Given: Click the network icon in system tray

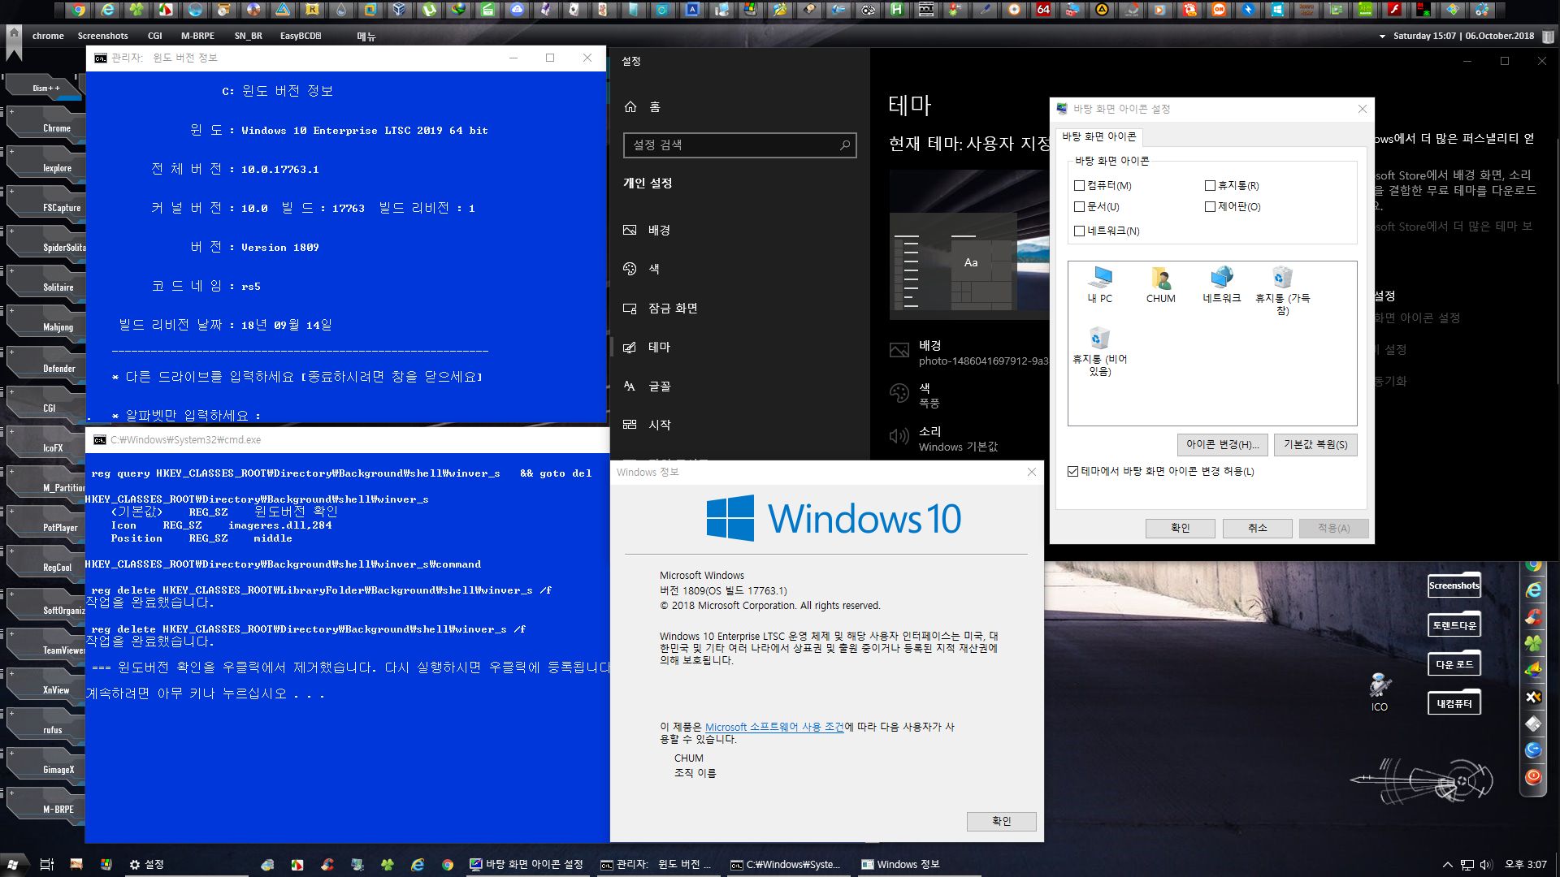Looking at the screenshot, I should (1467, 865).
